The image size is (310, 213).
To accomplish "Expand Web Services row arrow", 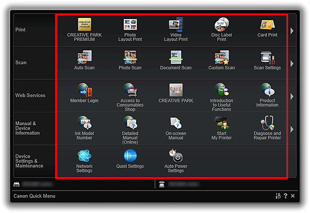I will tap(292, 96).
